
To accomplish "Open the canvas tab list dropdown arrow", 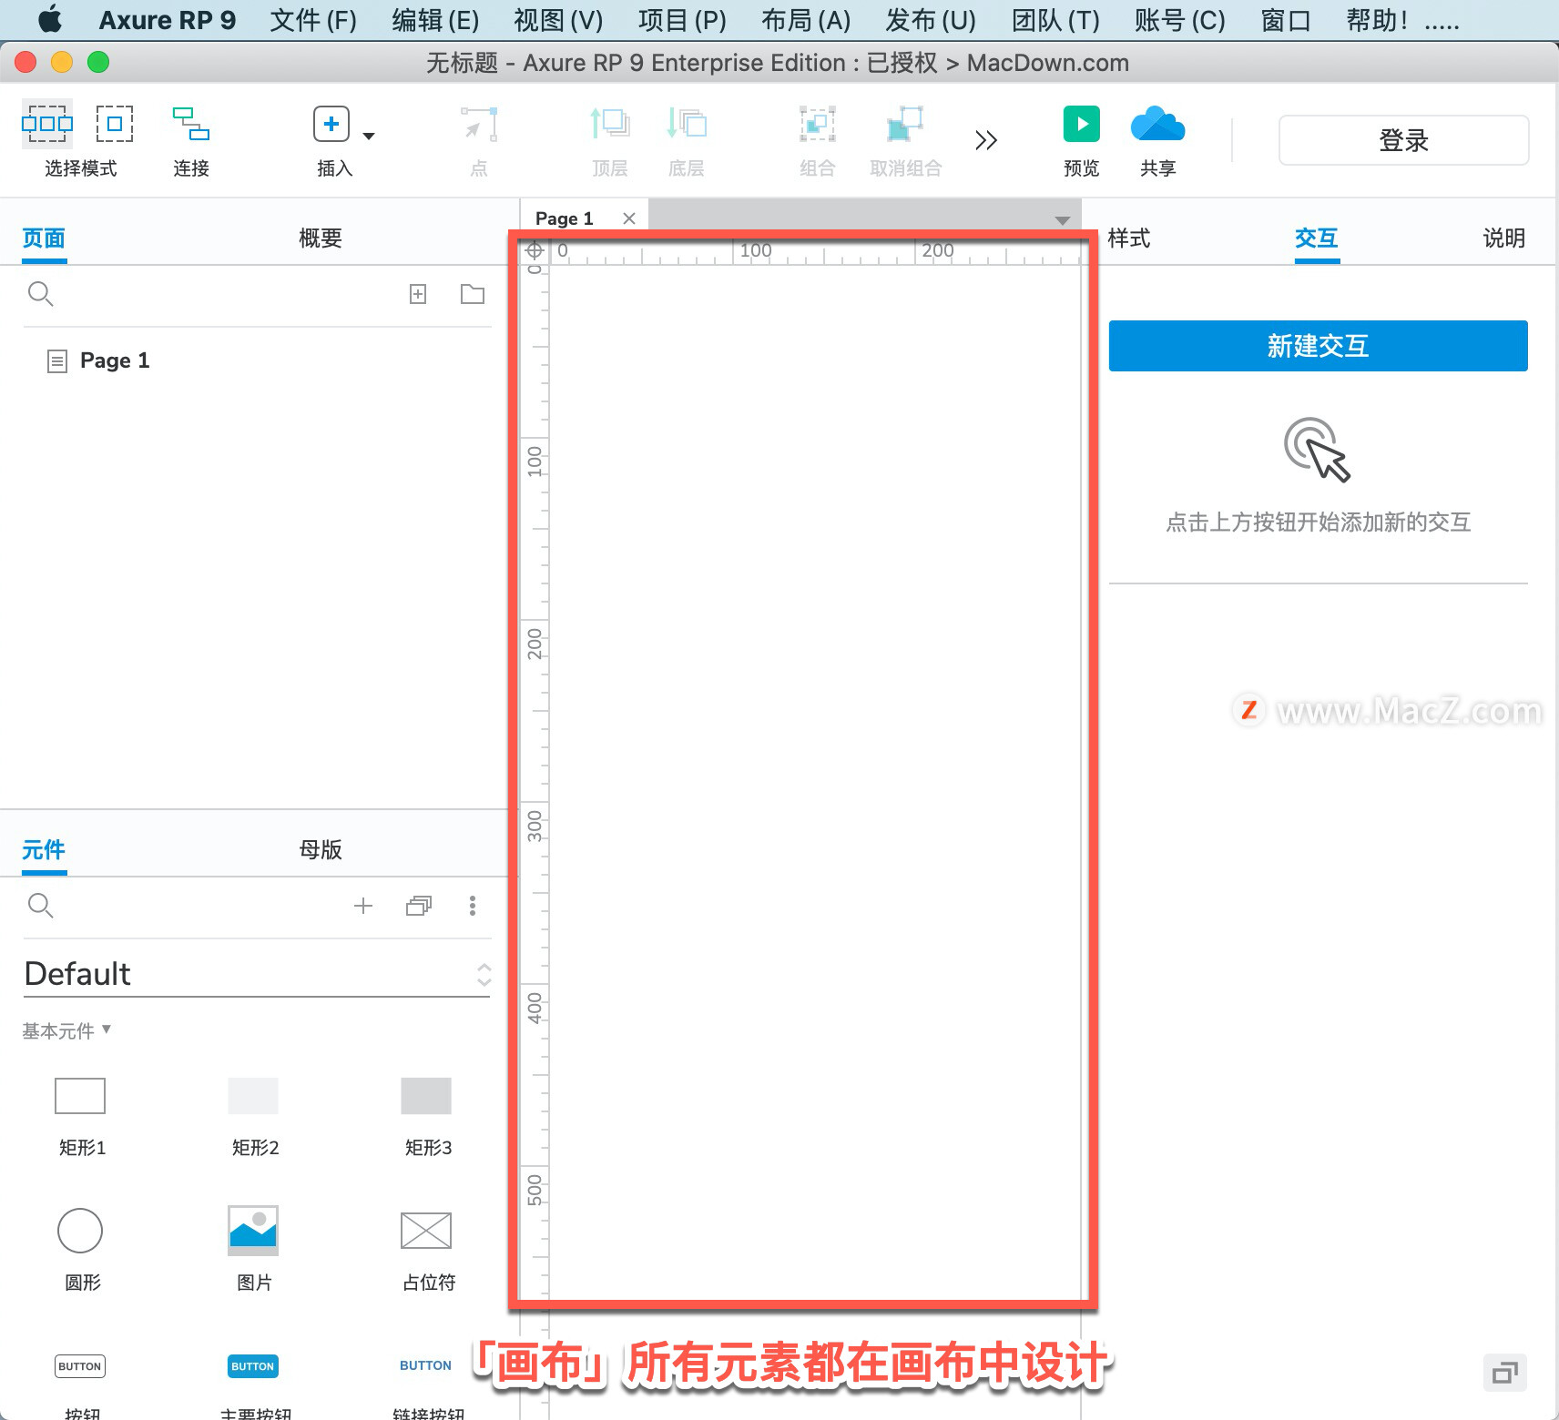I will (x=1062, y=220).
